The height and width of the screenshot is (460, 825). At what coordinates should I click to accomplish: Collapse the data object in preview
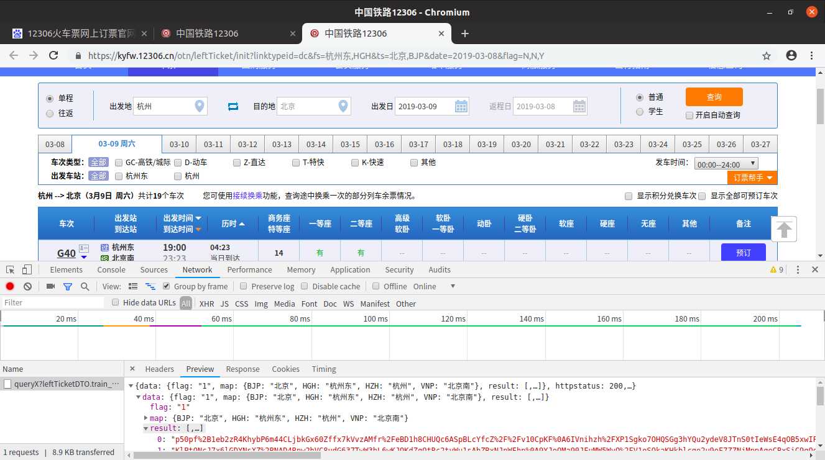point(139,397)
